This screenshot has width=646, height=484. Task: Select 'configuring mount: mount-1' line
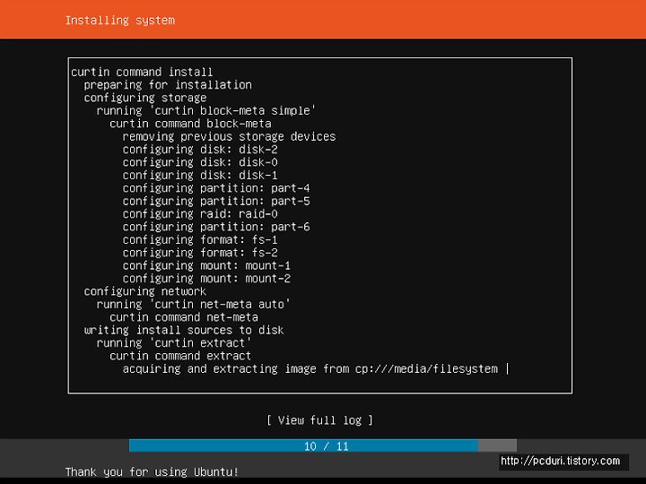[x=206, y=265]
